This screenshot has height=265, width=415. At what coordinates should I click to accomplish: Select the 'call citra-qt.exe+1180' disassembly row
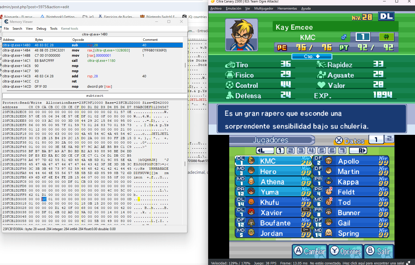tap(92, 61)
